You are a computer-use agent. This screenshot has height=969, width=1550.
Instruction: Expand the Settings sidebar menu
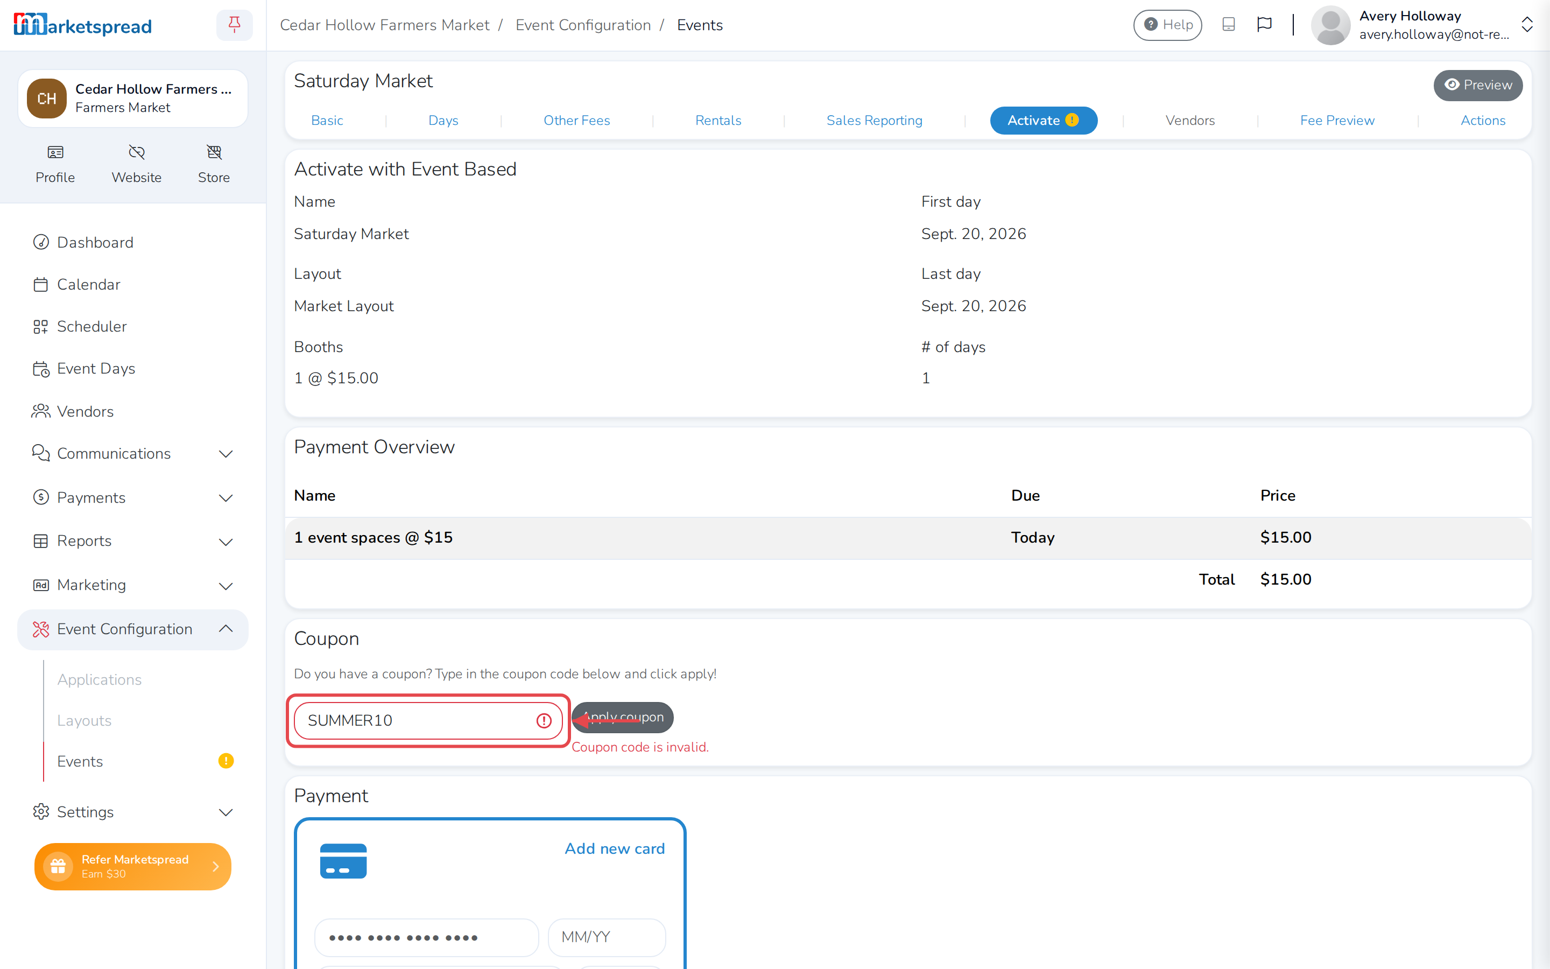pyautogui.click(x=132, y=812)
